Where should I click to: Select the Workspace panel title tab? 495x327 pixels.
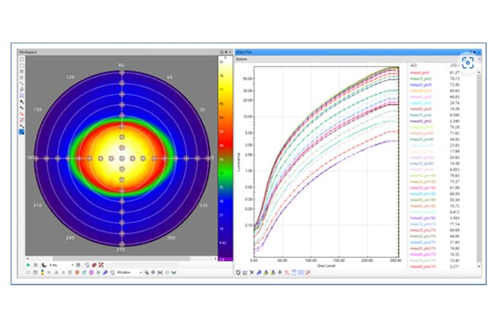click(x=28, y=52)
